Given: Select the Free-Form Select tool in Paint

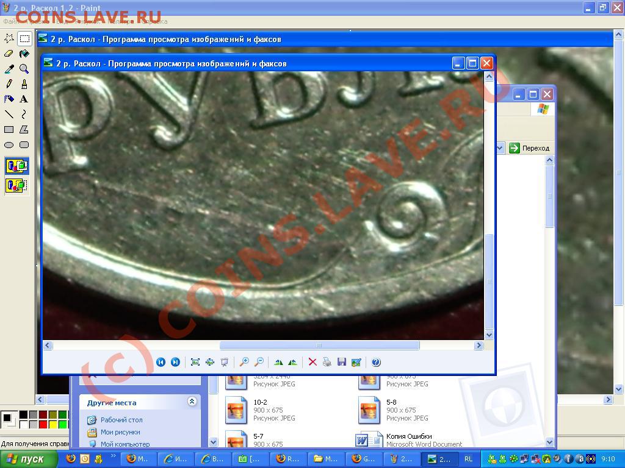Looking at the screenshot, I should point(9,38).
